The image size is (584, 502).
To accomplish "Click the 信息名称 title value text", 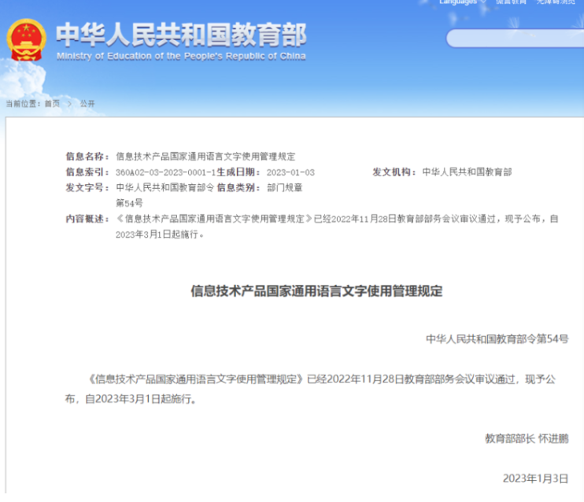I will tap(205, 157).
